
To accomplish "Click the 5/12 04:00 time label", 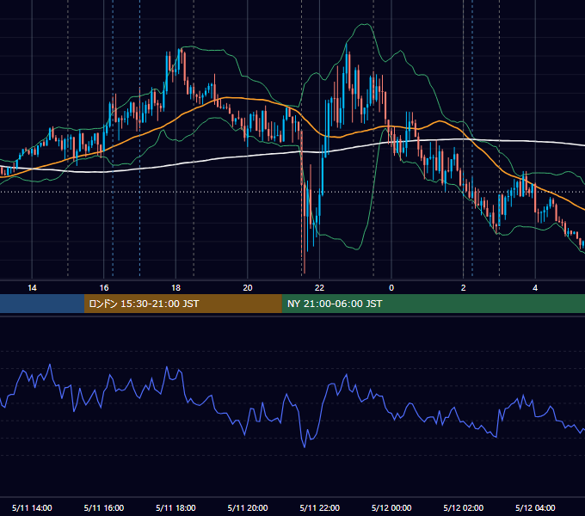I will (535, 507).
